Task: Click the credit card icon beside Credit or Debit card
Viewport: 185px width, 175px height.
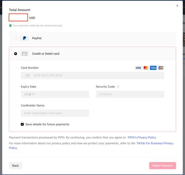Action: tap(24, 54)
